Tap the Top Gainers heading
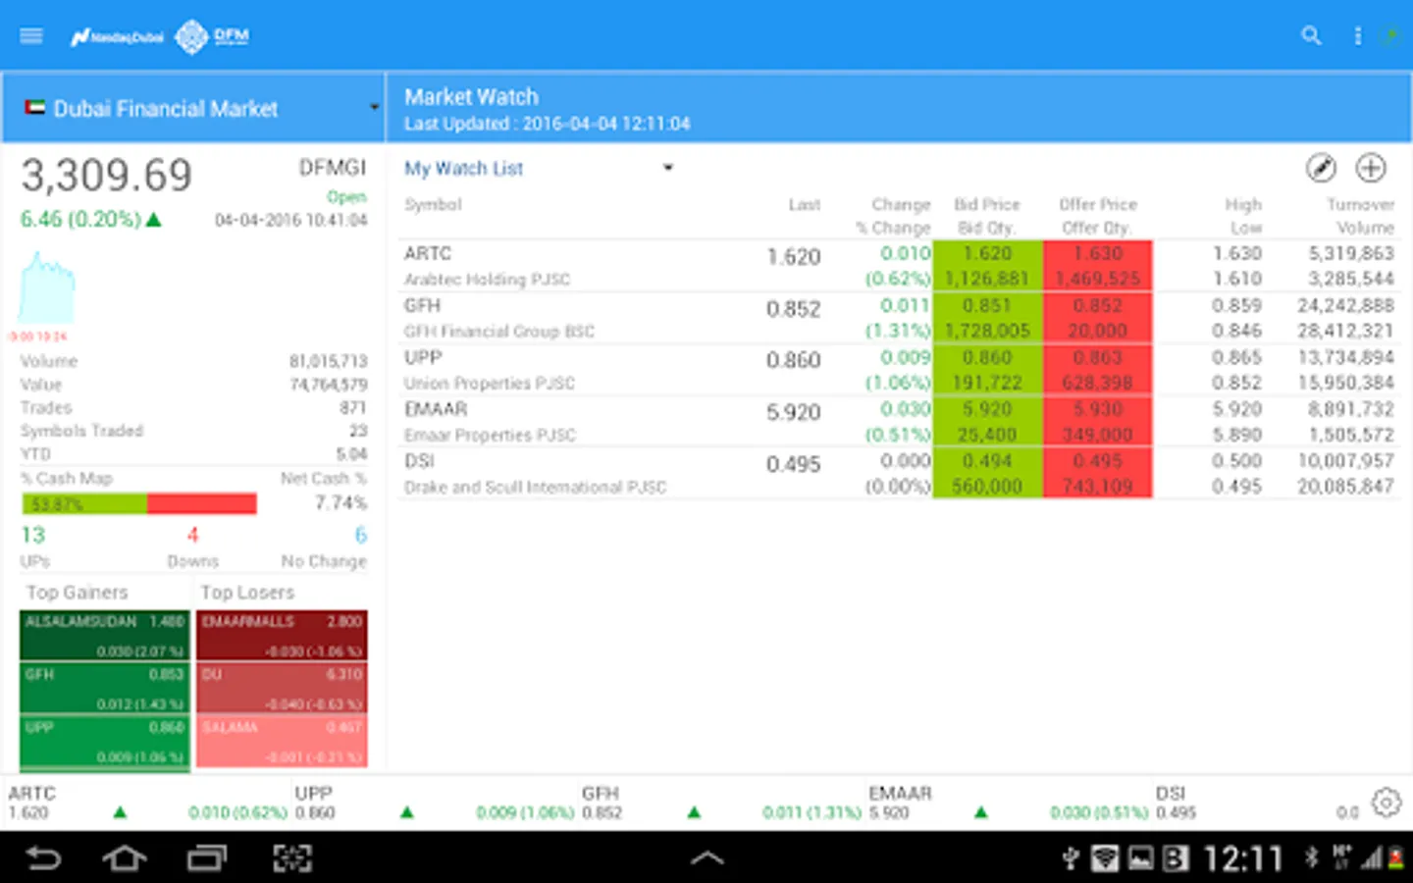Screen dimensions: 1413x883 click(78, 593)
